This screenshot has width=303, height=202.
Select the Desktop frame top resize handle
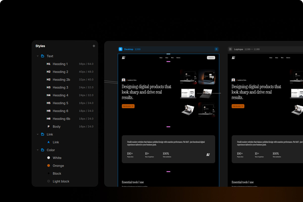point(168,54)
